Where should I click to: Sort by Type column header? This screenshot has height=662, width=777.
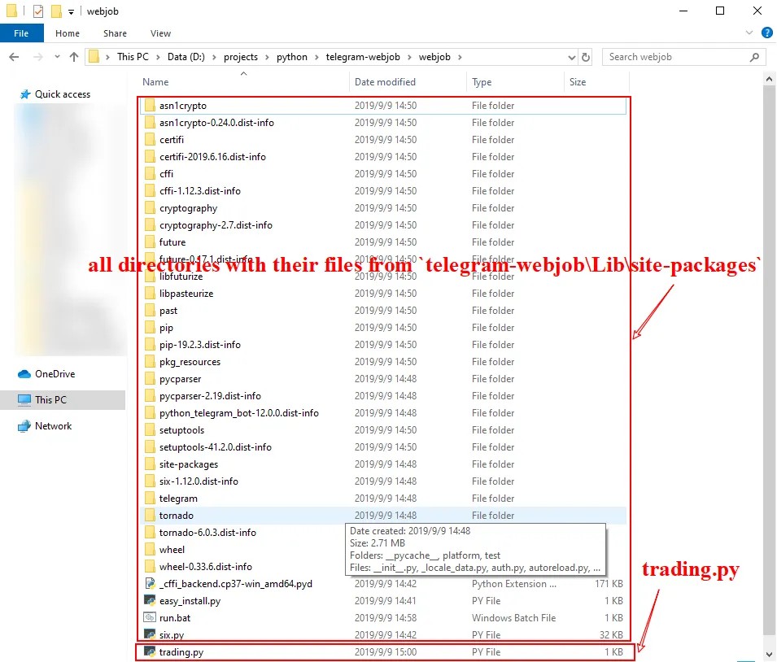pos(482,82)
